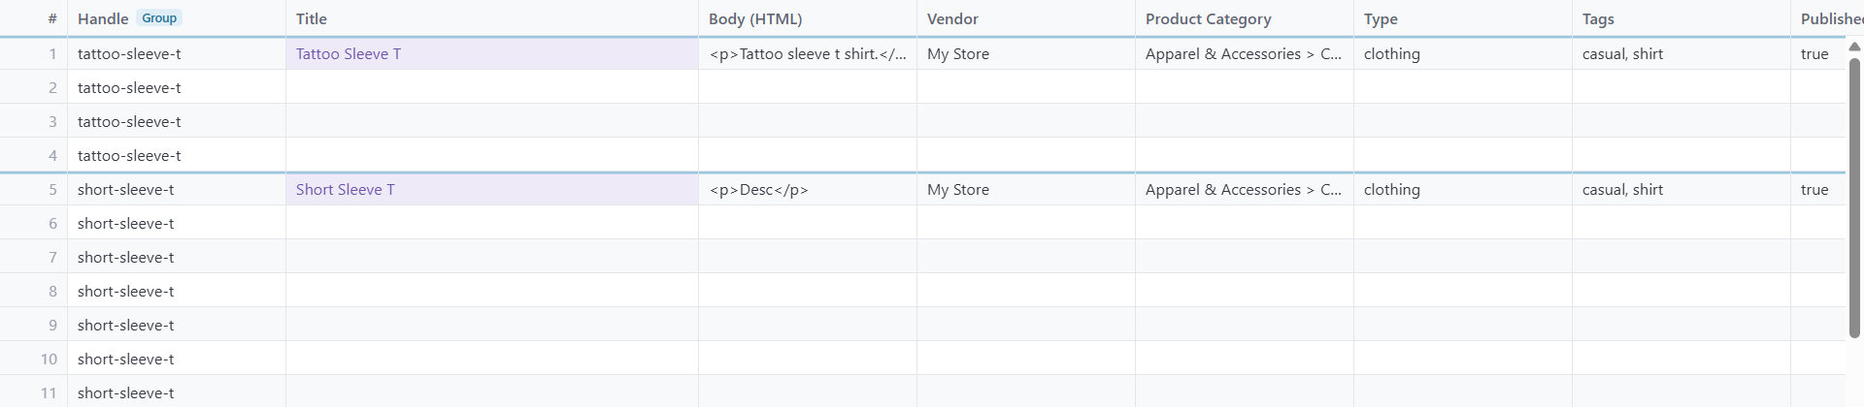
Task: Select short-sleeve-t handle in row 7
Action: 177,258
